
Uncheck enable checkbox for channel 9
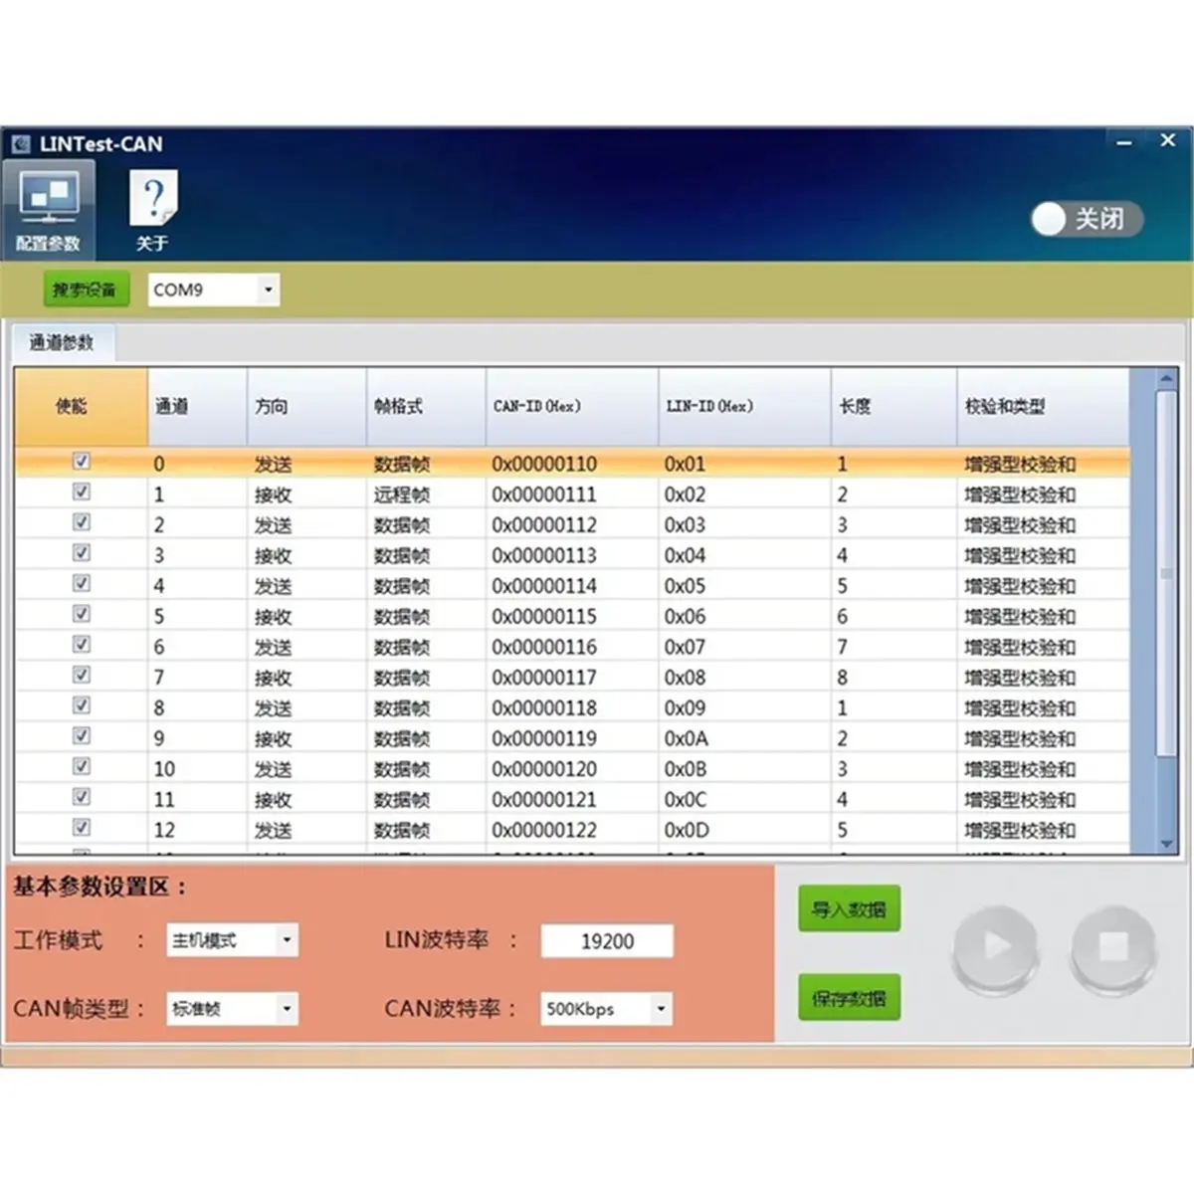coord(82,736)
